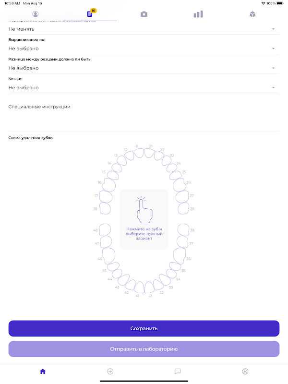Open the camera photos tab

pyautogui.click(x=144, y=14)
